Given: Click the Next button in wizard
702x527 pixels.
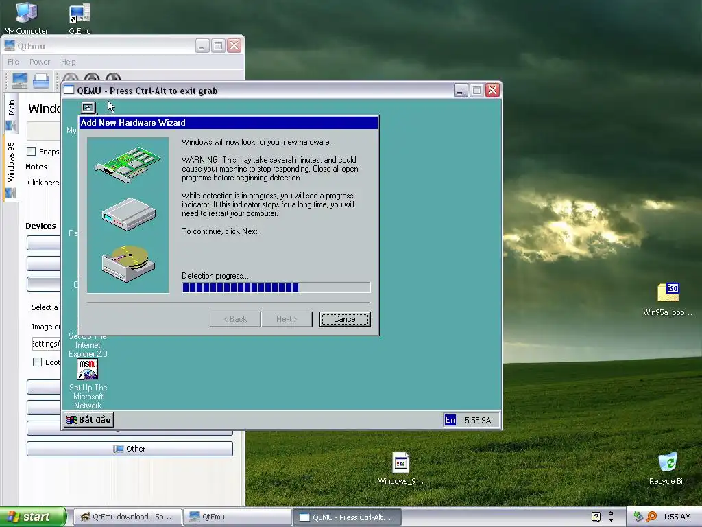Looking at the screenshot, I should 287,319.
